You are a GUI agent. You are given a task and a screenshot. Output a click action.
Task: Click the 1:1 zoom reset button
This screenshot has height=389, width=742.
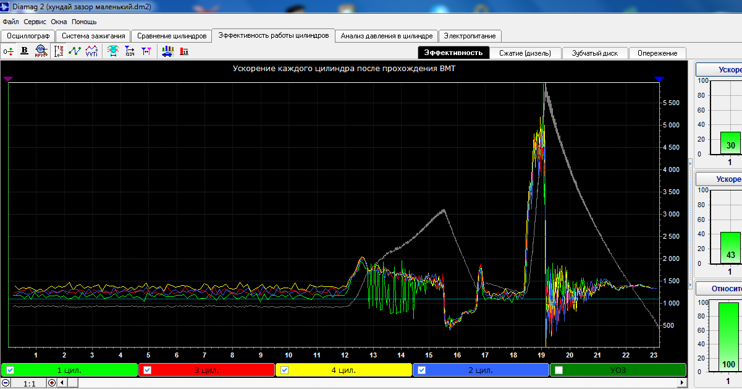[x=29, y=383]
